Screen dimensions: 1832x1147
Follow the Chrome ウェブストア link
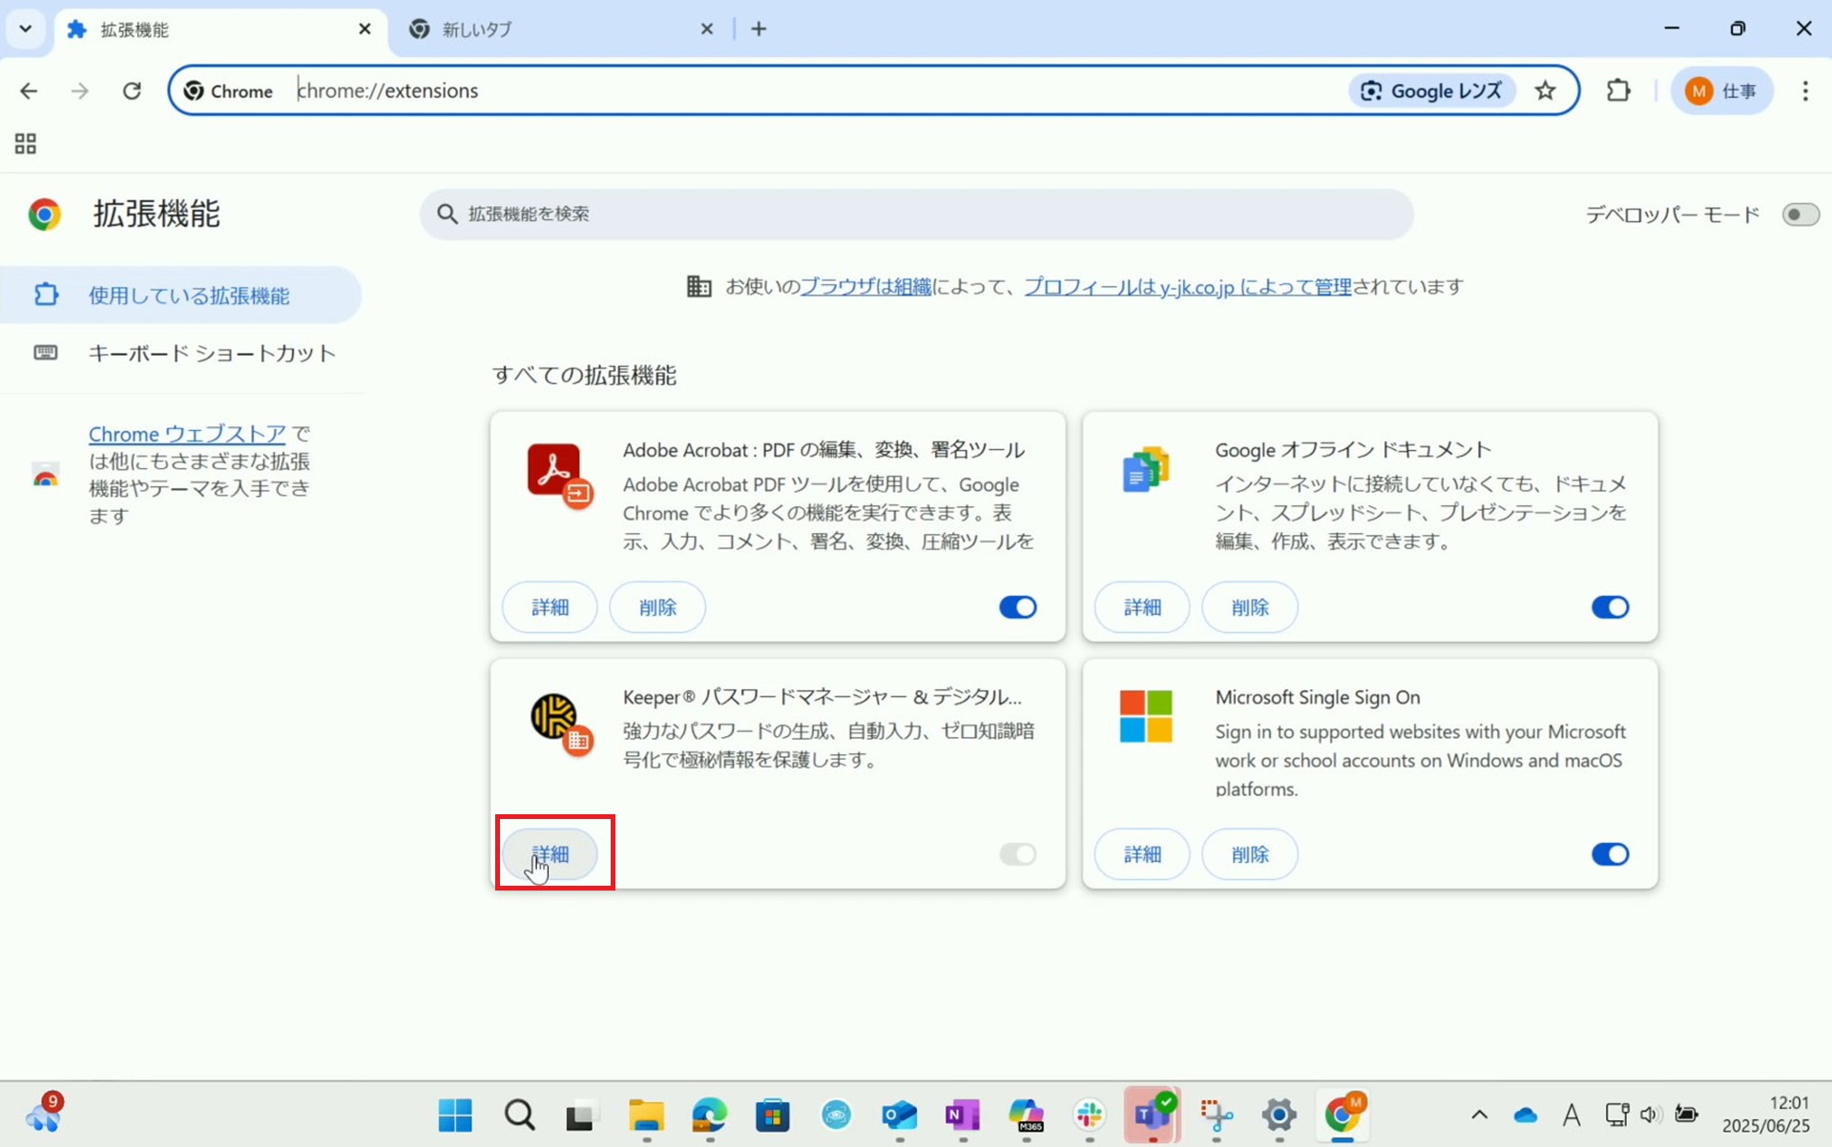click(187, 434)
